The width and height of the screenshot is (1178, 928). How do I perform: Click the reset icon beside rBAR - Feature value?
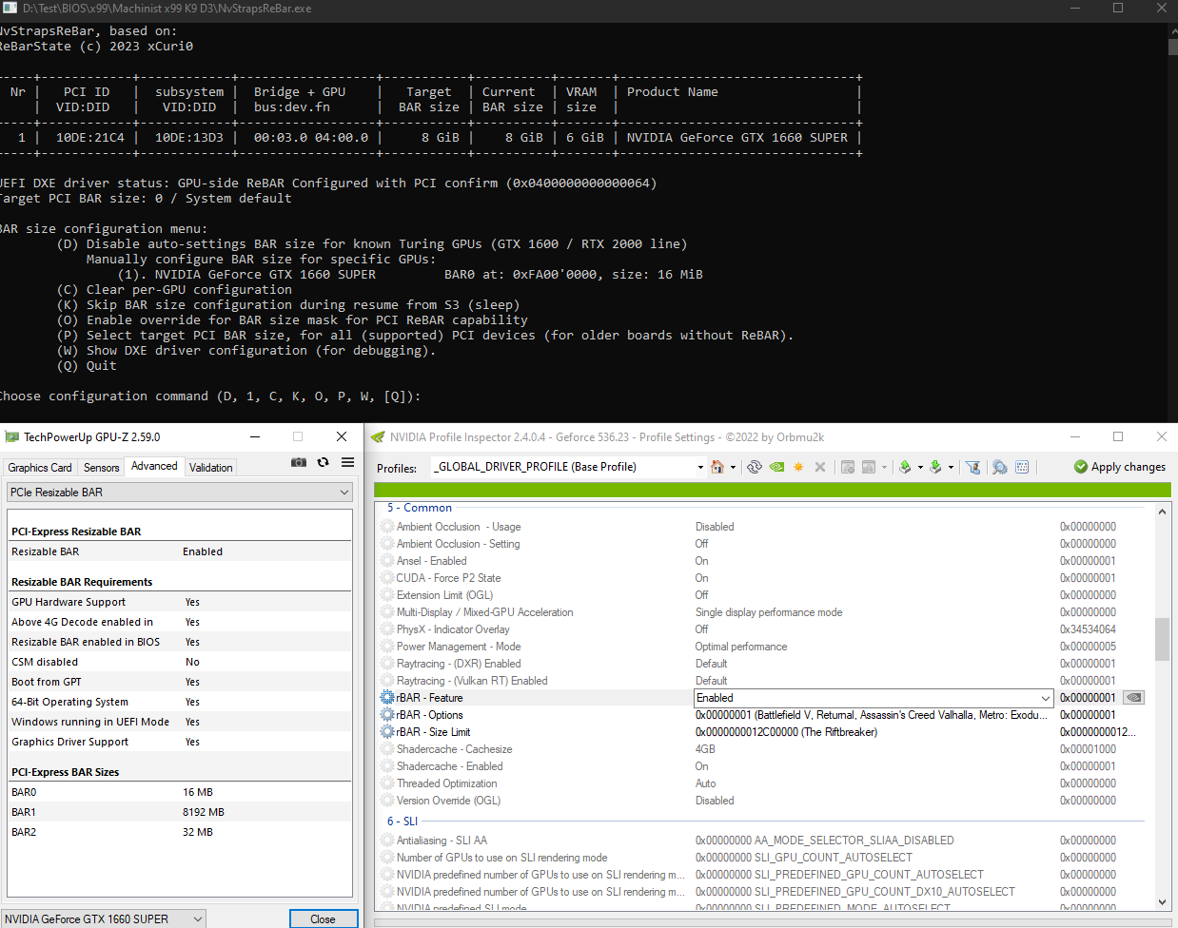[1134, 697]
